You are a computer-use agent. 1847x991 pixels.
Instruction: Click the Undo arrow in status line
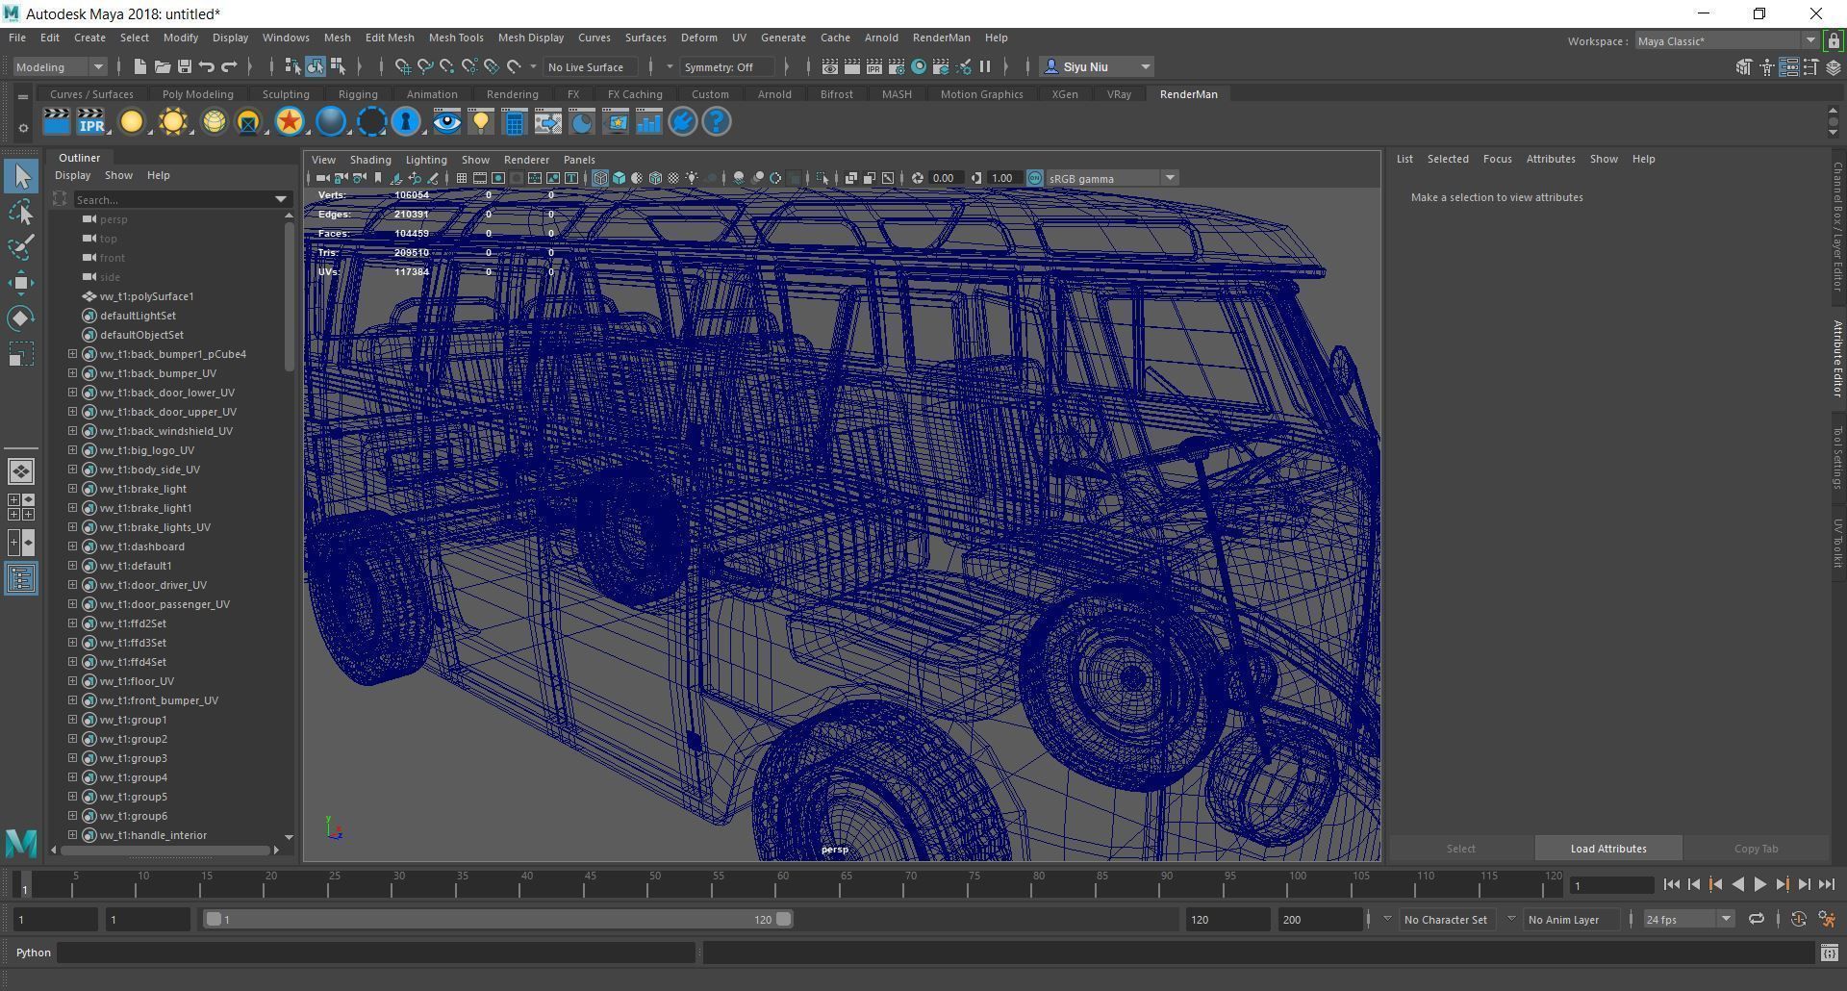207,66
